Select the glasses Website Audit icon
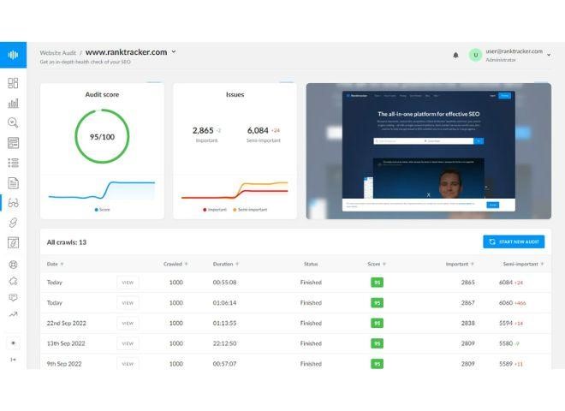Screen dimensions: 565x411 [x=13, y=203]
